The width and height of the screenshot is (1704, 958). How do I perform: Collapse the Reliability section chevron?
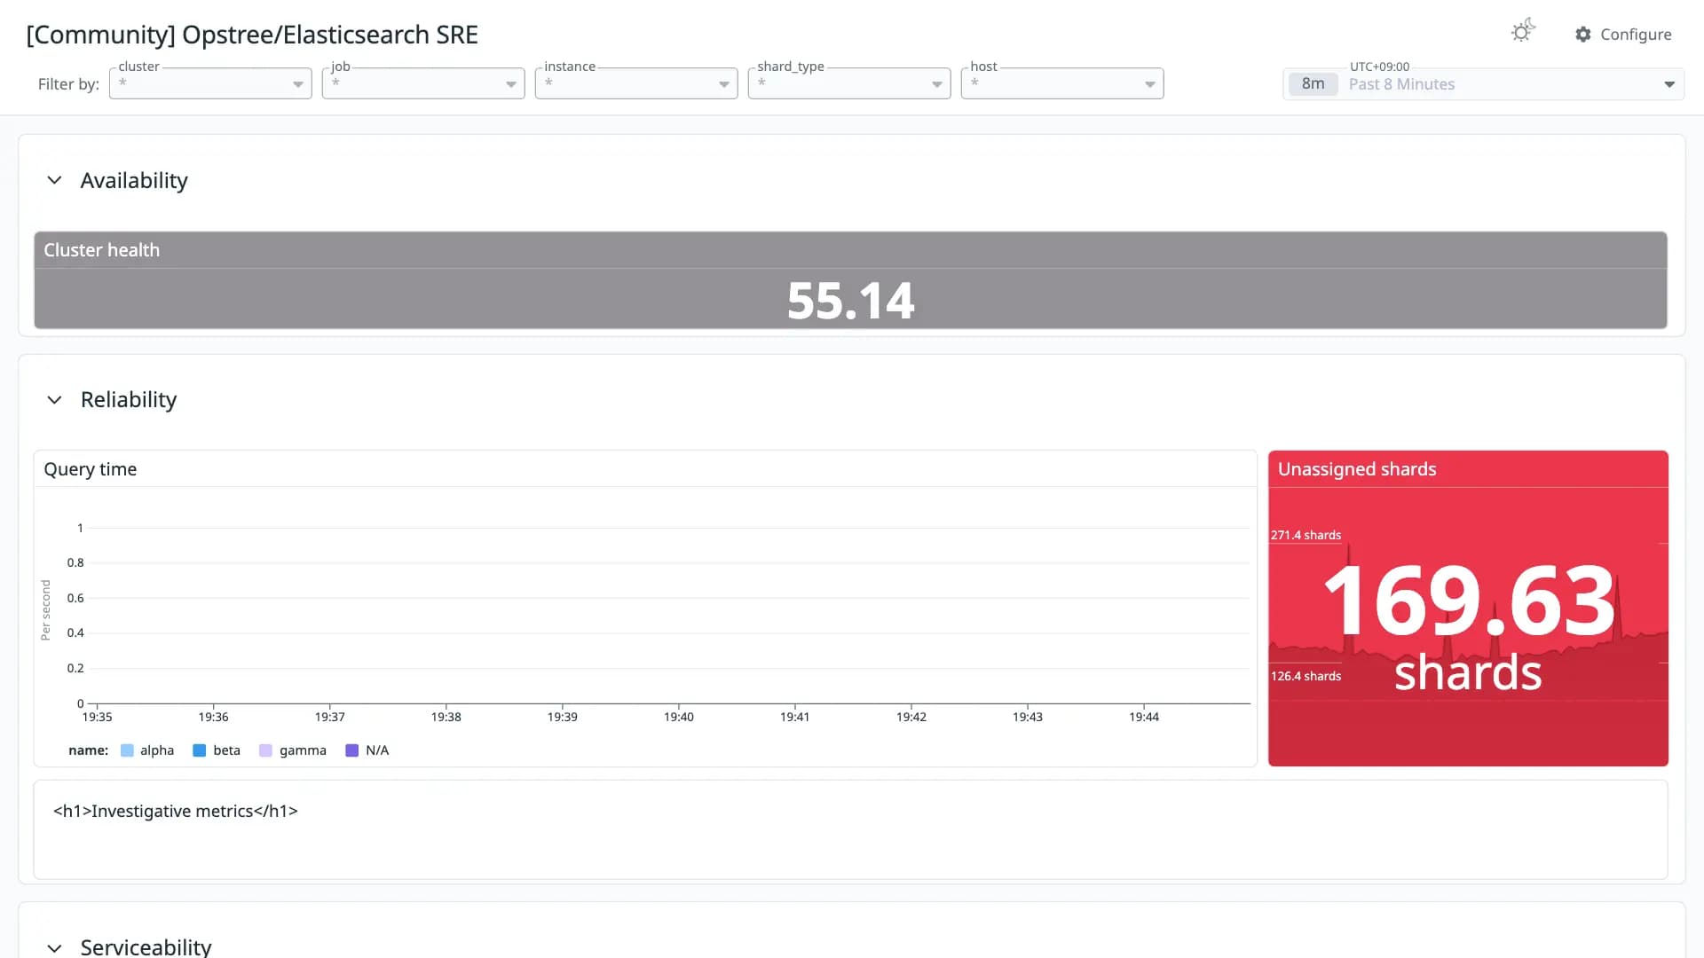click(54, 400)
